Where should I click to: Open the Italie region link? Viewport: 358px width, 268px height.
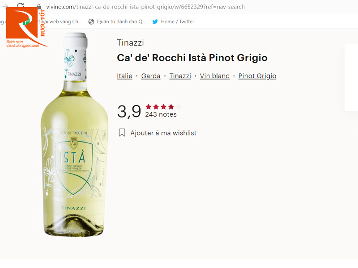click(x=124, y=76)
